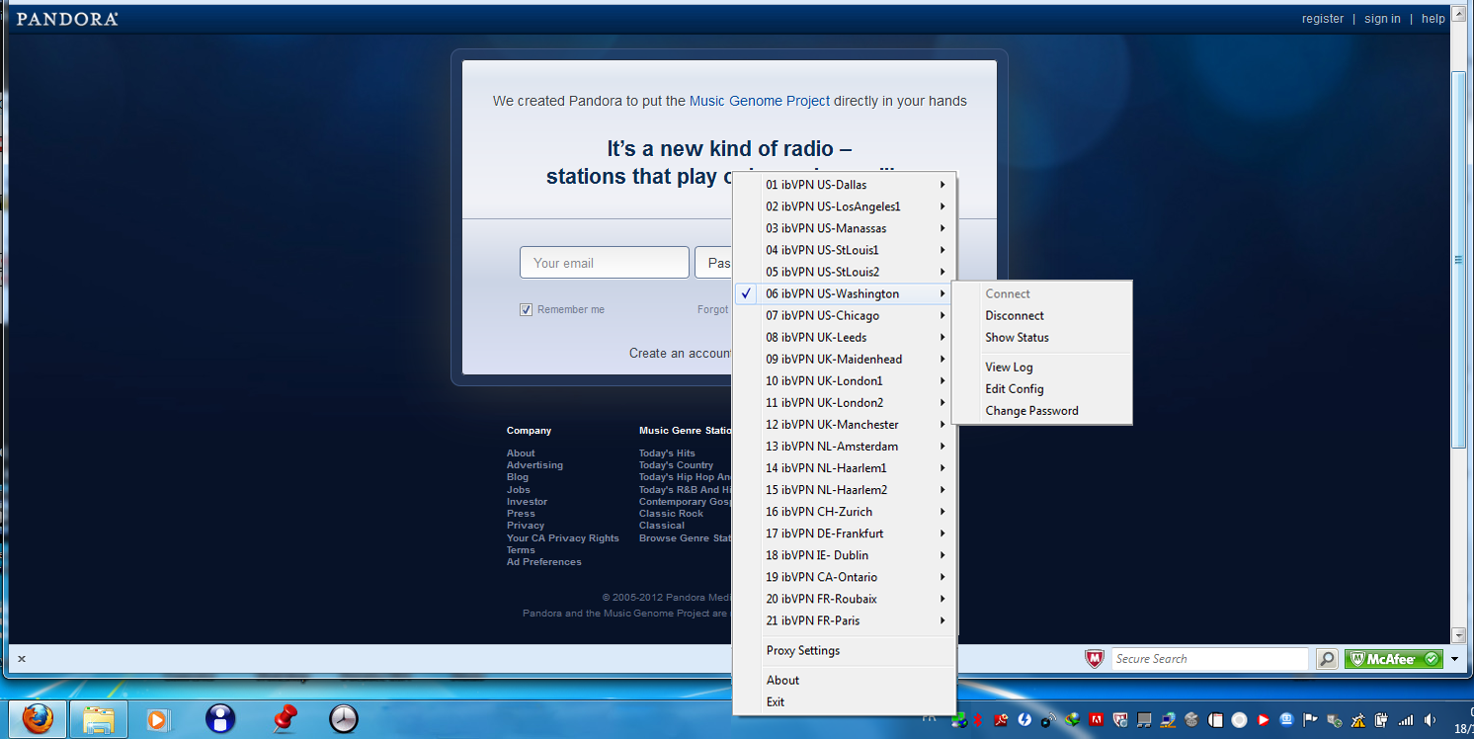Image resolution: width=1474 pixels, height=739 pixels.
Task: Expand the 21 ibVPN FR-Paris submenu arrow
Action: [942, 620]
